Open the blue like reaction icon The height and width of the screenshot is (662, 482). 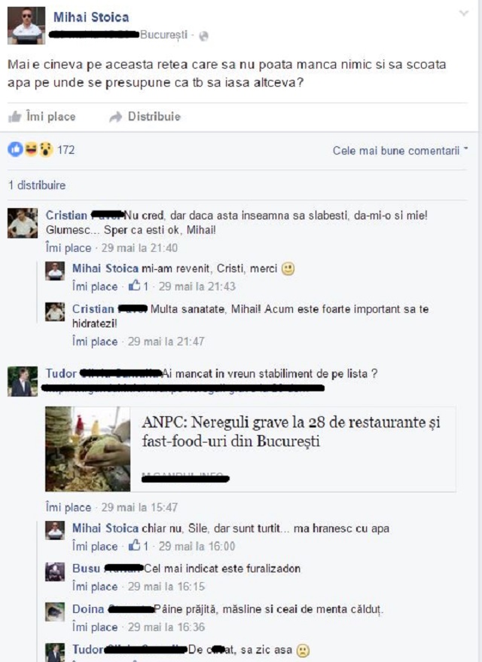(15, 149)
